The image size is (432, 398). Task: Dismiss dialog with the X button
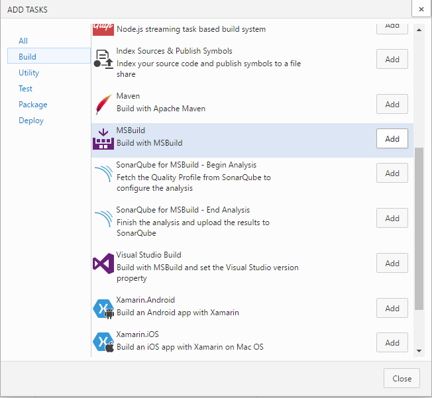click(421, 9)
